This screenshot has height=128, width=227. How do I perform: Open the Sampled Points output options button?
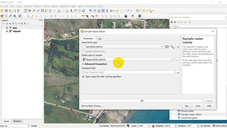click(x=177, y=72)
